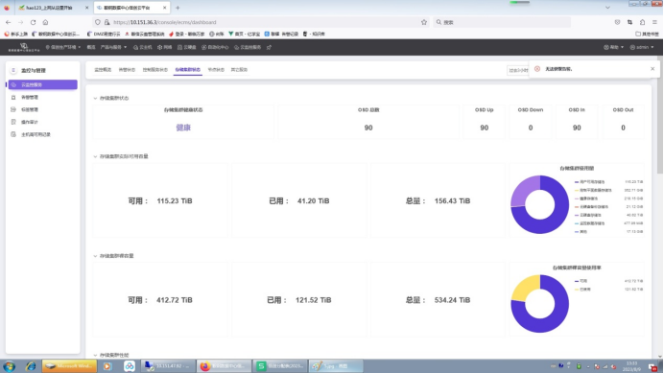Open 概览 in the dark navigation bar

point(91,47)
